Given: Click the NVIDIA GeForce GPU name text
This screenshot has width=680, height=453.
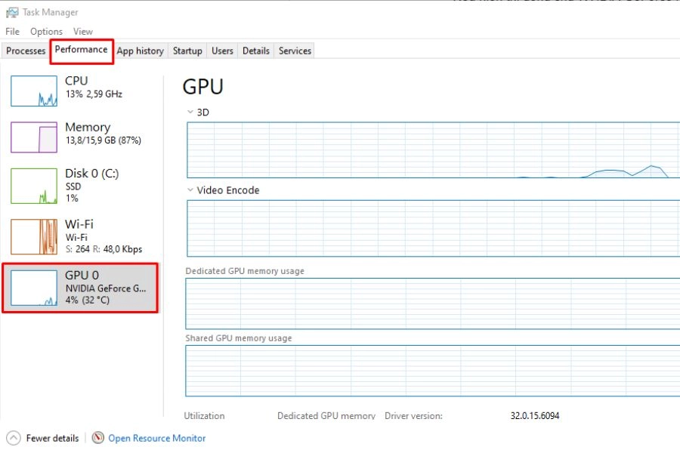Looking at the screenshot, I should 106,288.
